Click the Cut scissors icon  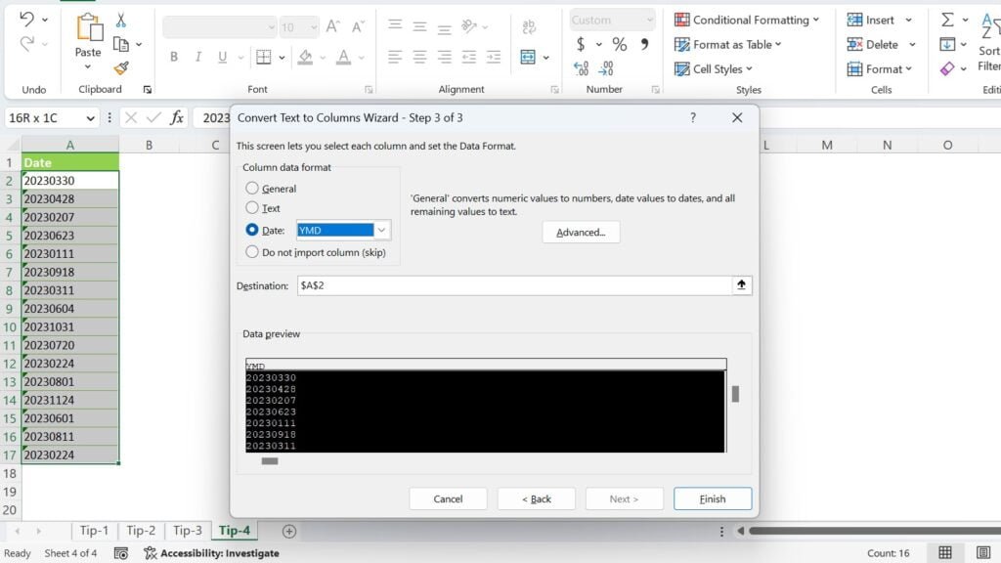[x=121, y=21]
